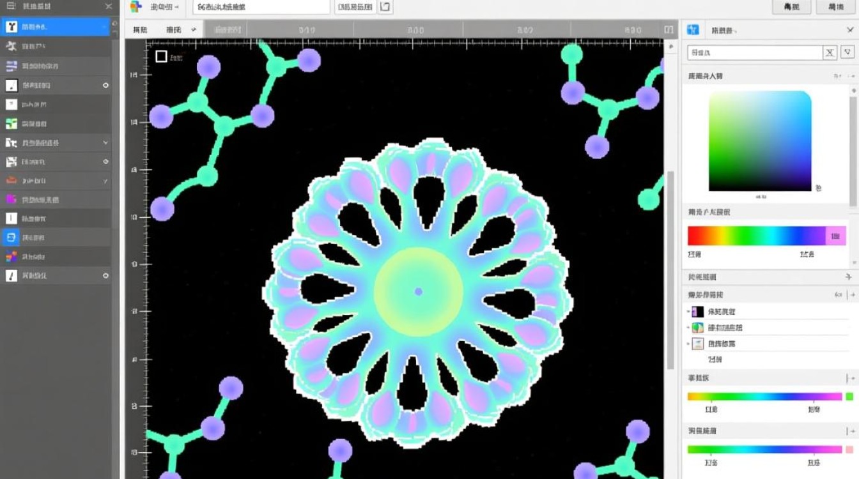The width and height of the screenshot is (859, 479).
Task: Click the multicolored blocks icon near the sidebar bottom
Action: [11, 257]
